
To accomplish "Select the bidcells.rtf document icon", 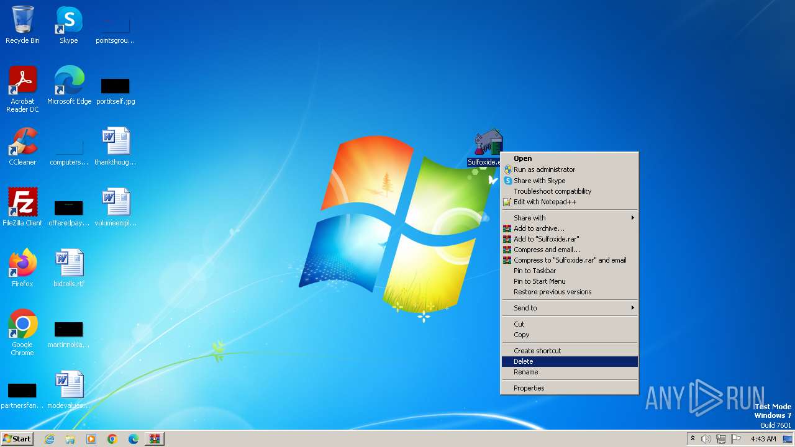I will pyautogui.click(x=69, y=268).
